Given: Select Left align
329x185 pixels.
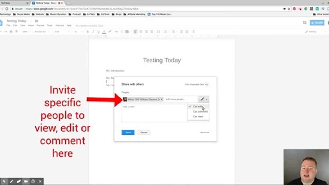Looking at the screenshot, I should [x=135, y=32].
